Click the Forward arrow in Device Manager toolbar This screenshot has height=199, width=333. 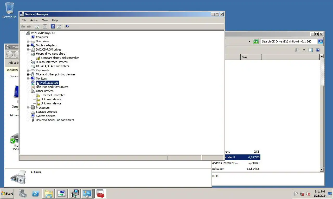pyautogui.click(x=29, y=26)
